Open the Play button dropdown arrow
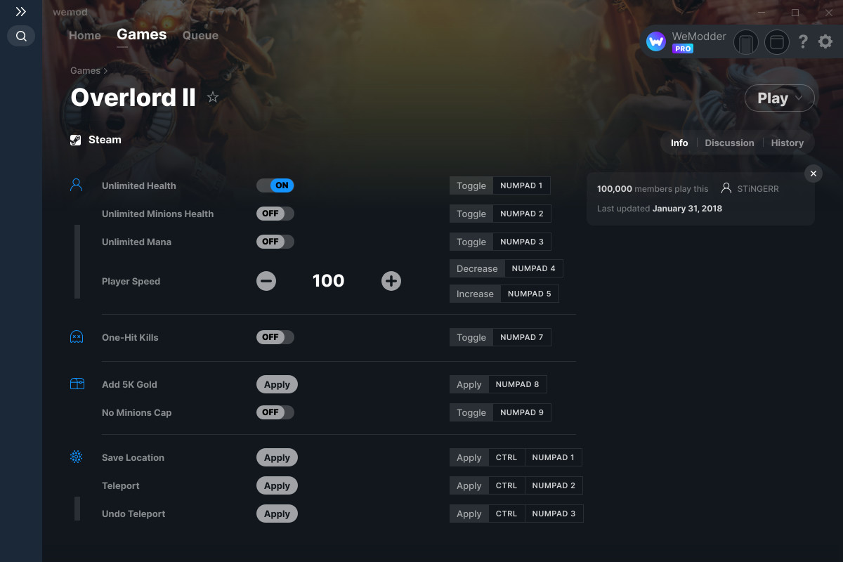The height and width of the screenshot is (562, 843). pos(799,98)
